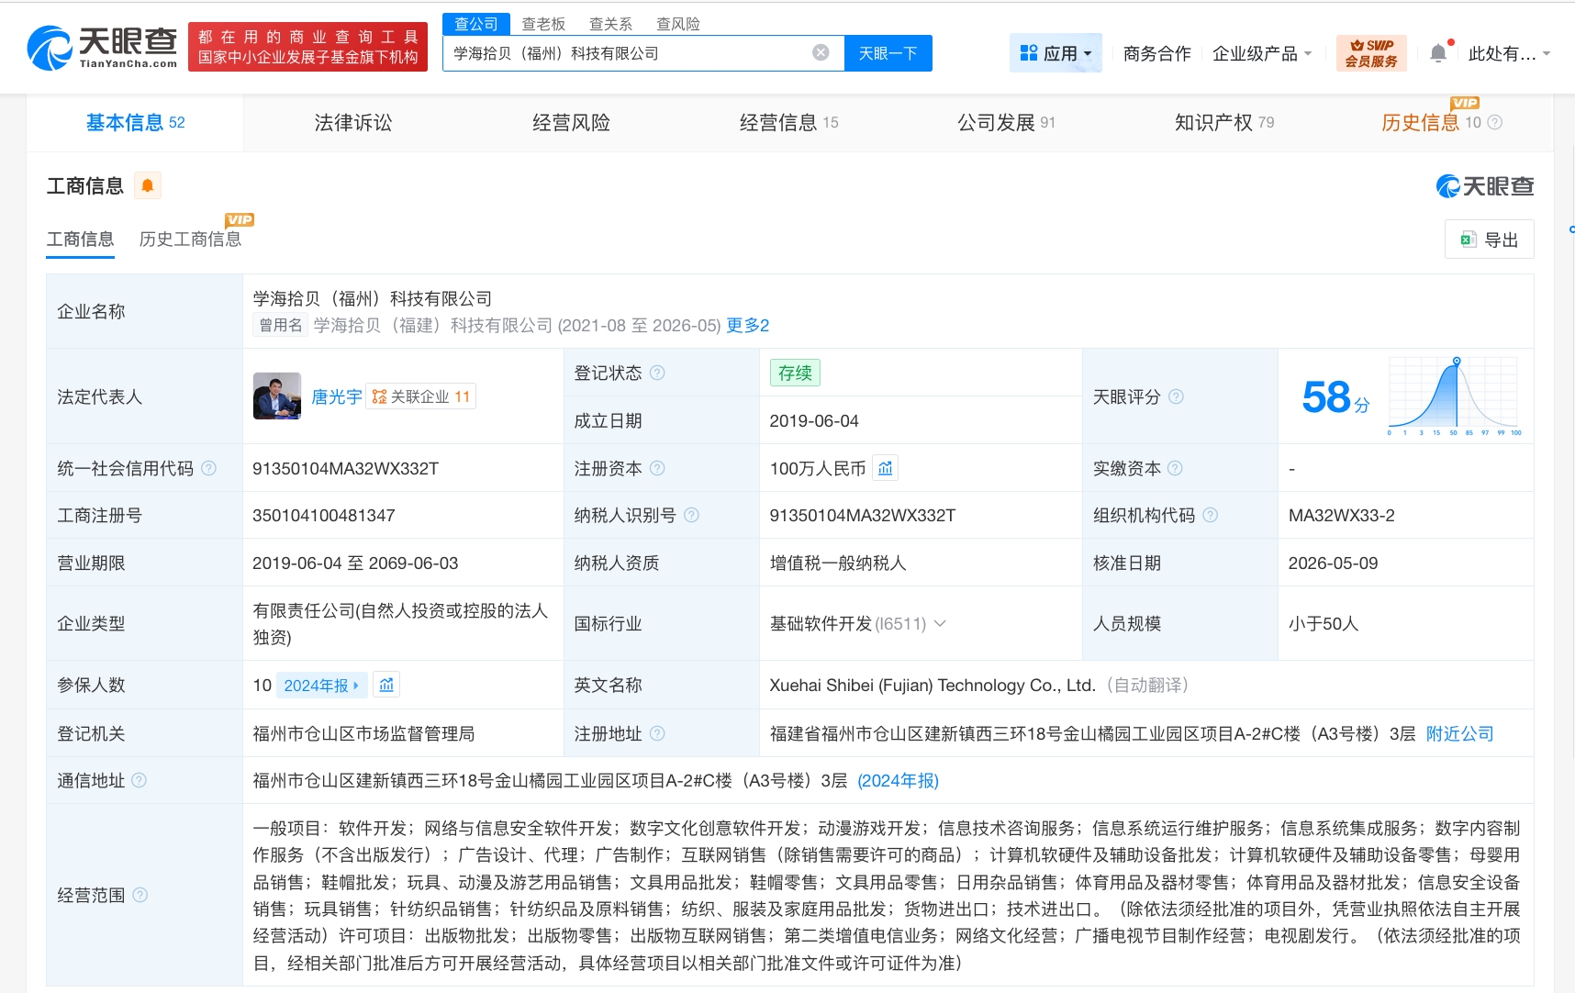Click the 附近公司 link
Viewport: 1575px width, 993px height.
(x=1459, y=733)
